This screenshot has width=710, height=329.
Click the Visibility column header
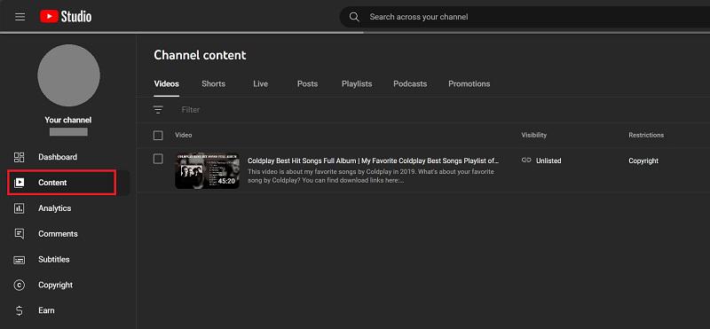534,136
